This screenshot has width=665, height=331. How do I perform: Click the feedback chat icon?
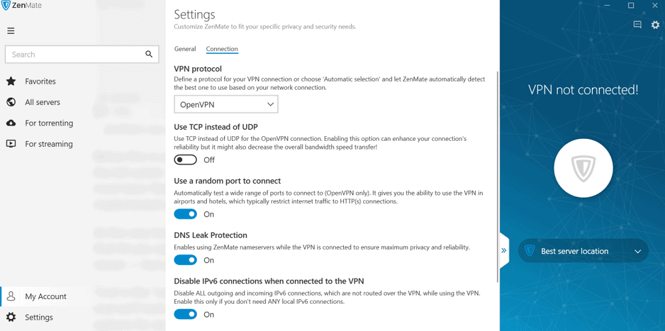pyautogui.click(x=638, y=25)
